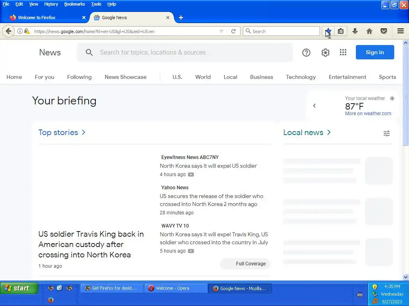Open the security shield tray icon

375,287
